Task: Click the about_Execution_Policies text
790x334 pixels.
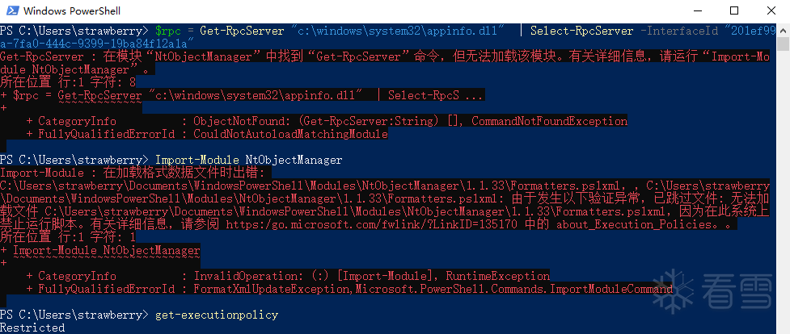Action: [615, 224]
